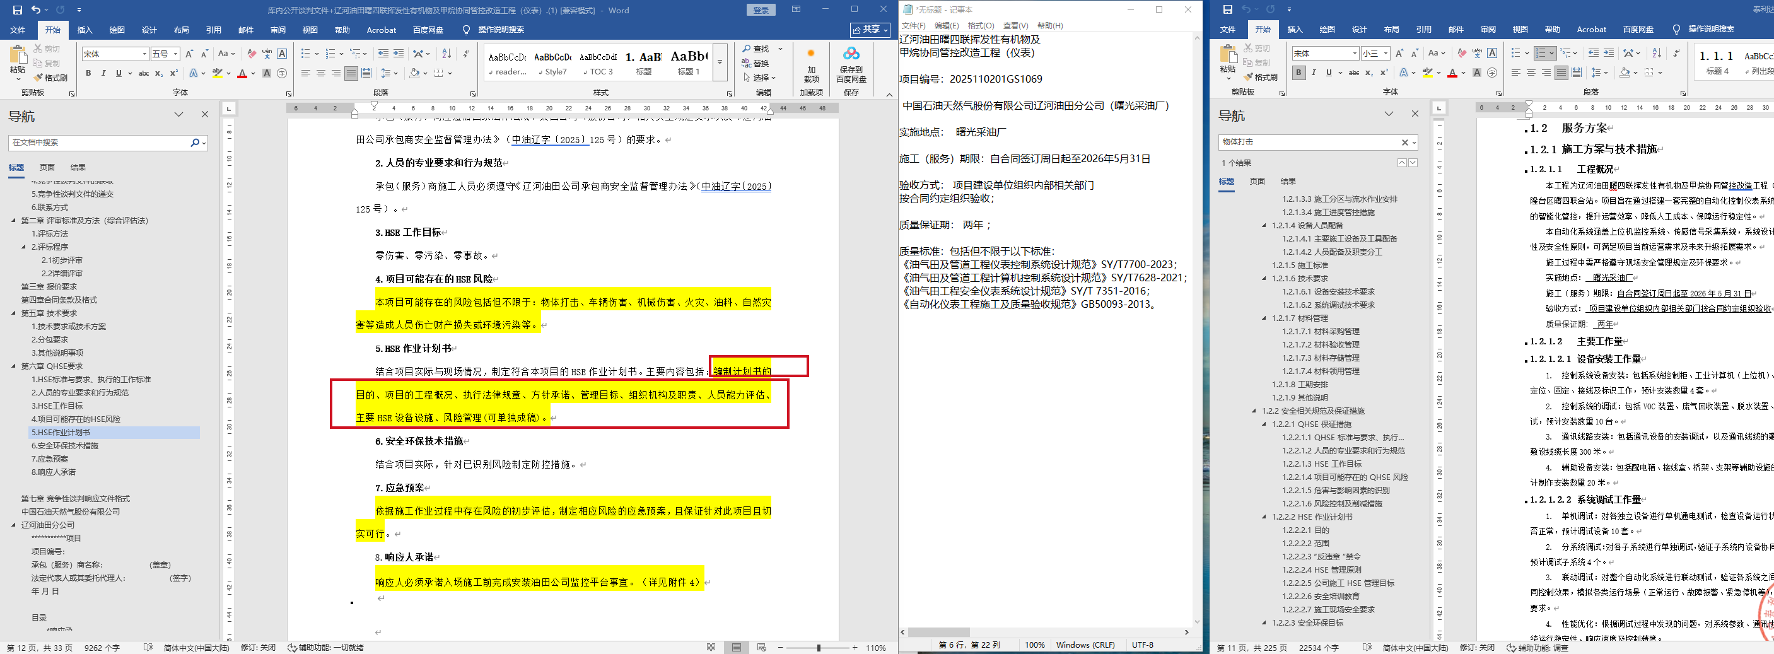The image size is (1774, 654).
Task: Click the phonetic guide wén icon in the left Word window
Action: pos(267,54)
